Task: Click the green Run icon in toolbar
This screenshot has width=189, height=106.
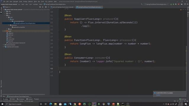Action: 171,4
